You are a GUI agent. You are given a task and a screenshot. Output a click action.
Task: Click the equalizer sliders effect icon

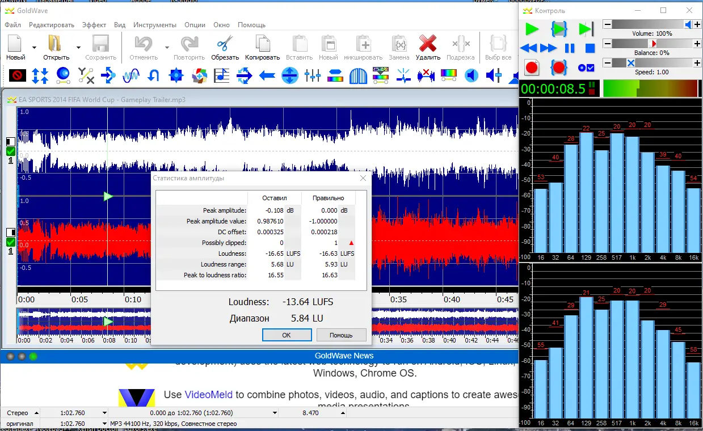pos(313,75)
